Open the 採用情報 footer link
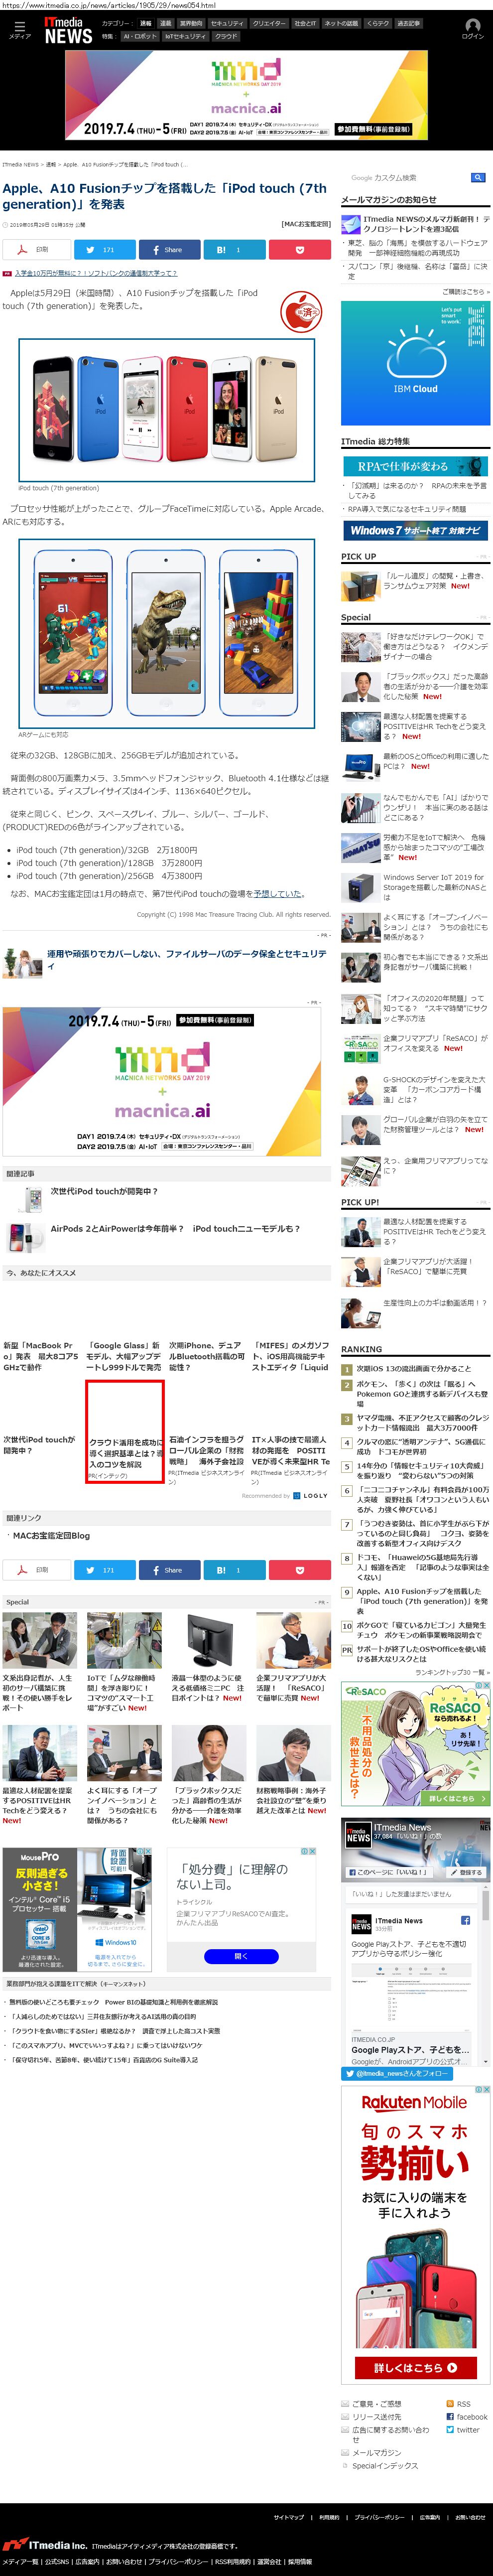The image size is (493, 2576). 300,2561
